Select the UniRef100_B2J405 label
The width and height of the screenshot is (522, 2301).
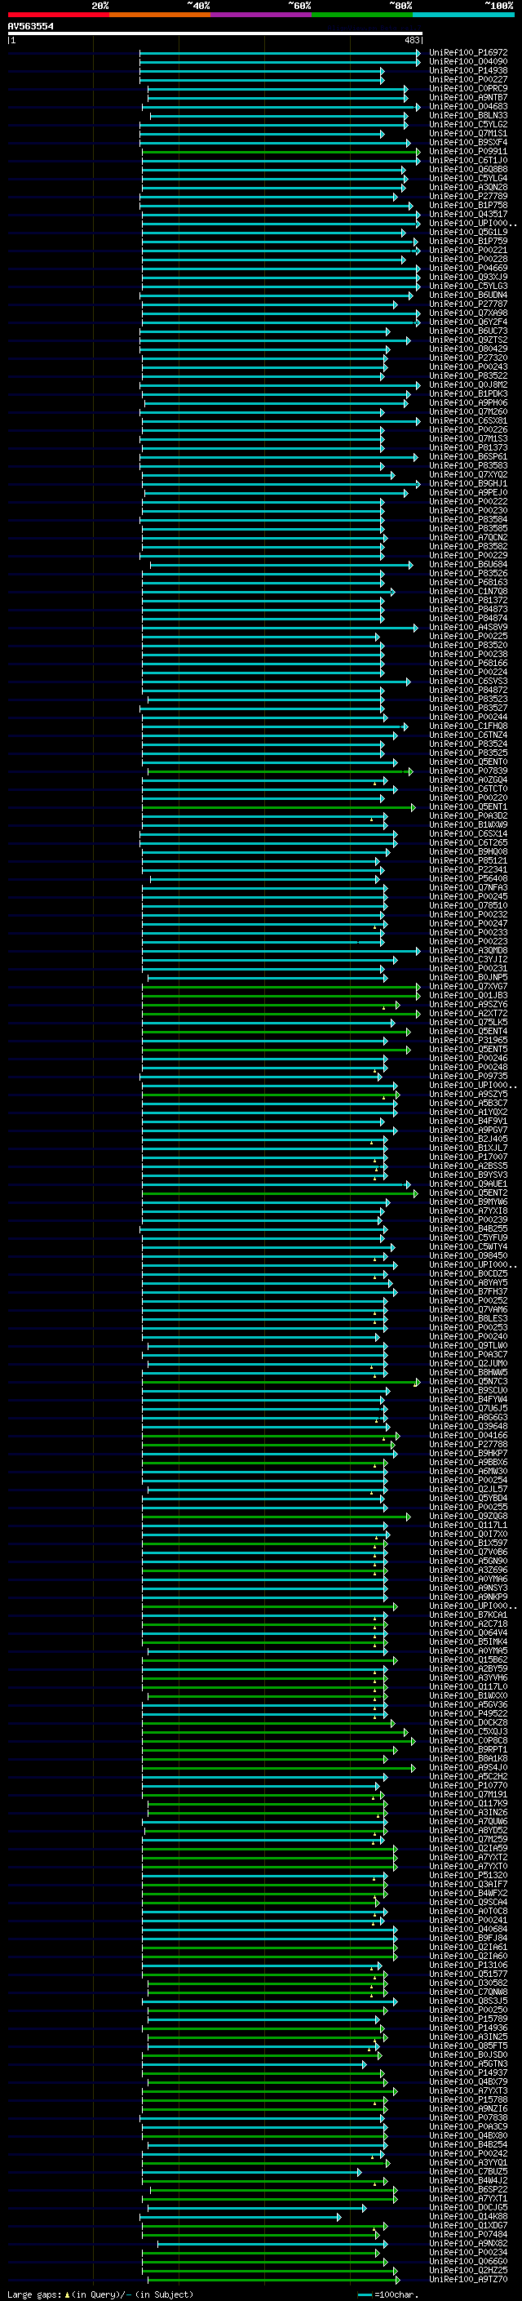467,1139
